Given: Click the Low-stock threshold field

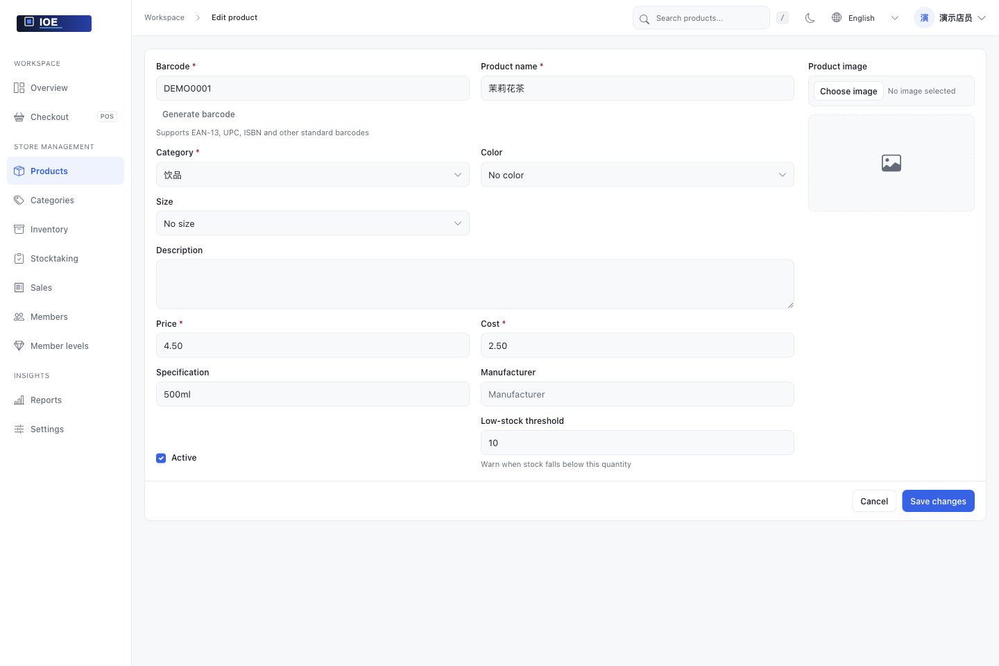Looking at the screenshot, I should click(638, 443).
